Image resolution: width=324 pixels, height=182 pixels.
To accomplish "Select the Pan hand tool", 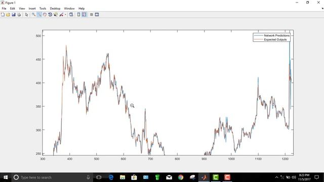I will point(45,15).
